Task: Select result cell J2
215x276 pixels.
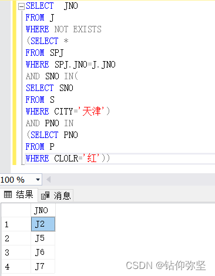Action: point(43,224)
